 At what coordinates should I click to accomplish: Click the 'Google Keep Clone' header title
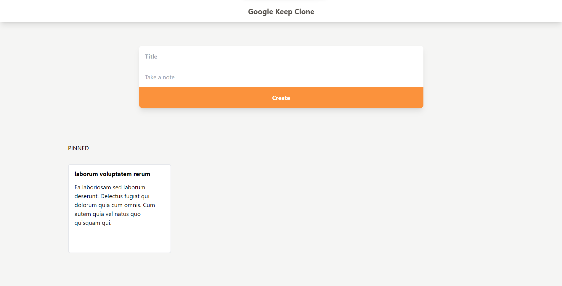[x=281, y=12]
